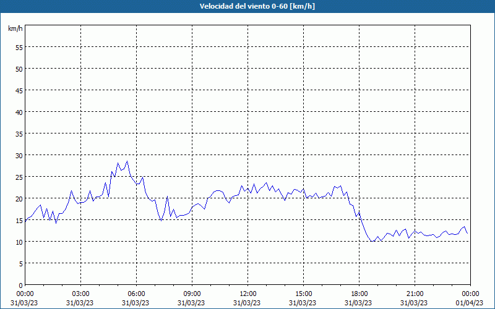Select the y-axis tick label '30'

(x=19, y=156)
